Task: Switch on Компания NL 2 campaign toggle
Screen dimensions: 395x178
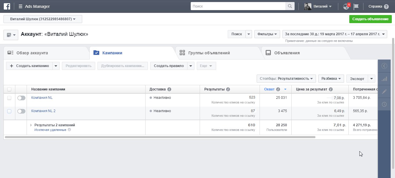Action: pyautogui.click(x=21, y=111)
